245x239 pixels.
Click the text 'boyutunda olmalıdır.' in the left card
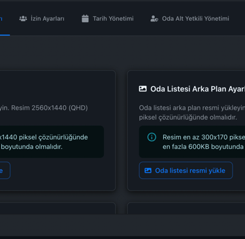pyautogui.click(x=32, y=147)
